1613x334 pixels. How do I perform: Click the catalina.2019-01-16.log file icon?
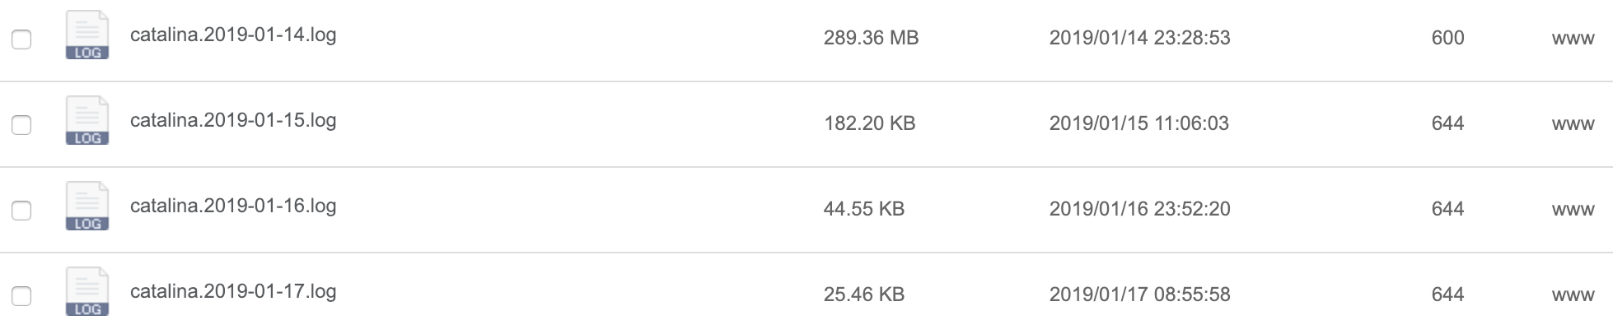(x=87, y=206)
